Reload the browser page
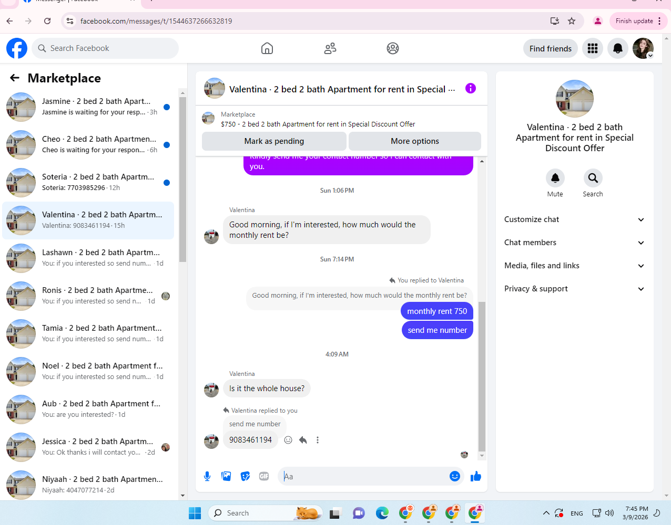Image resolution: width=671 pixels, height=525 pixels. [47, 21]
